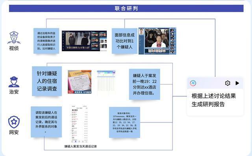Click the 视侦 label text
The width and height of the screenshot is (252, 156).
point(14,48)
